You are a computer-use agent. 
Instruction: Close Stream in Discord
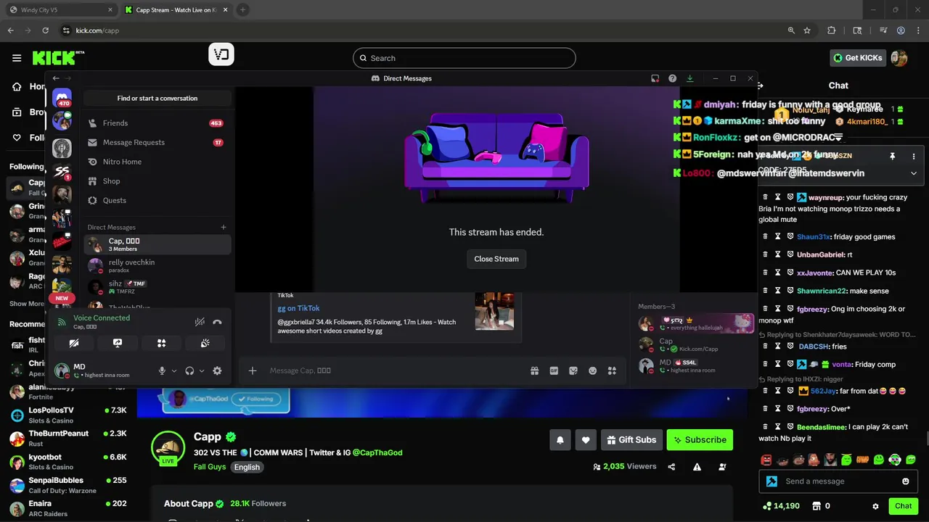point(496,259)
